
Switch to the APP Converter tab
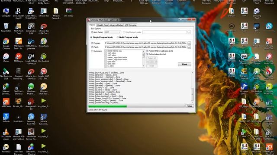pyautogui.click(x=130, y=25)
